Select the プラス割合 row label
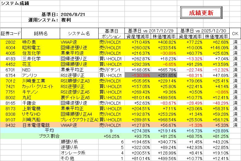This screenshot has width=241, height=161. (x=49, y=136)
